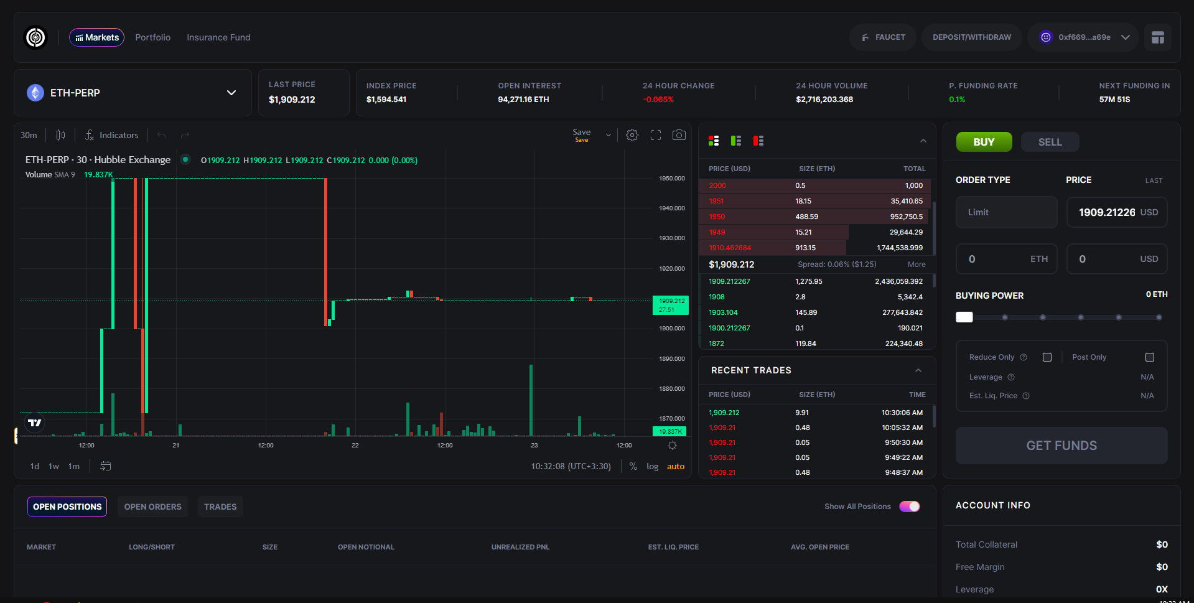
Task: Change the 30m chart interval
Action: [29, 135]
